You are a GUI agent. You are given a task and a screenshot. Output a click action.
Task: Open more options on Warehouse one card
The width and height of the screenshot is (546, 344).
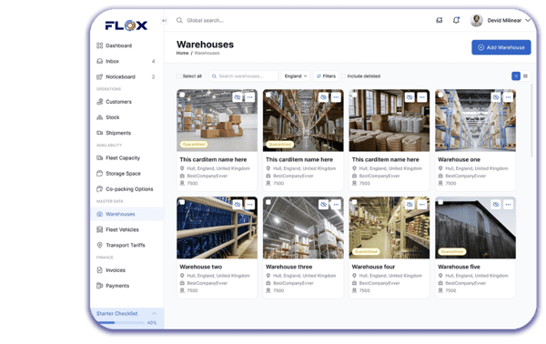pos(509,97)
